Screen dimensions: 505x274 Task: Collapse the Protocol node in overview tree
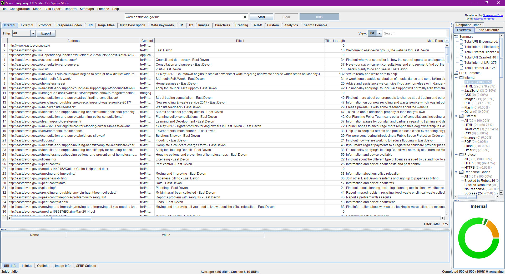pos(456,155)
